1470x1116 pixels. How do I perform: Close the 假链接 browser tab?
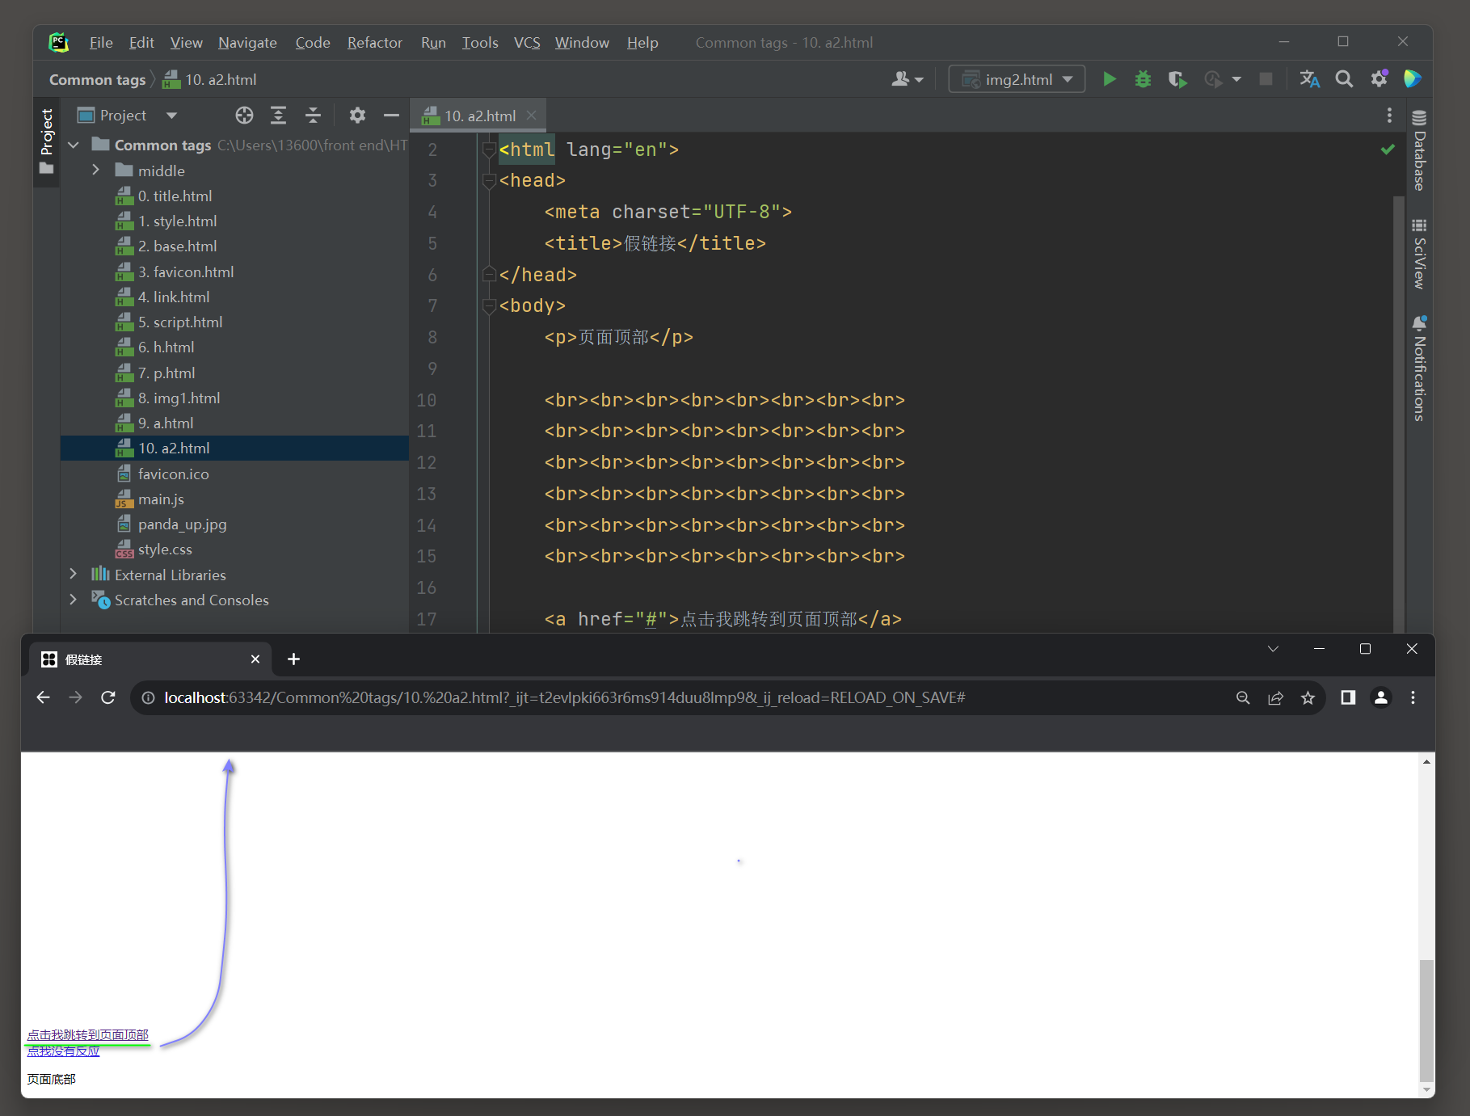pyautogui.click(x=255, y=659)
